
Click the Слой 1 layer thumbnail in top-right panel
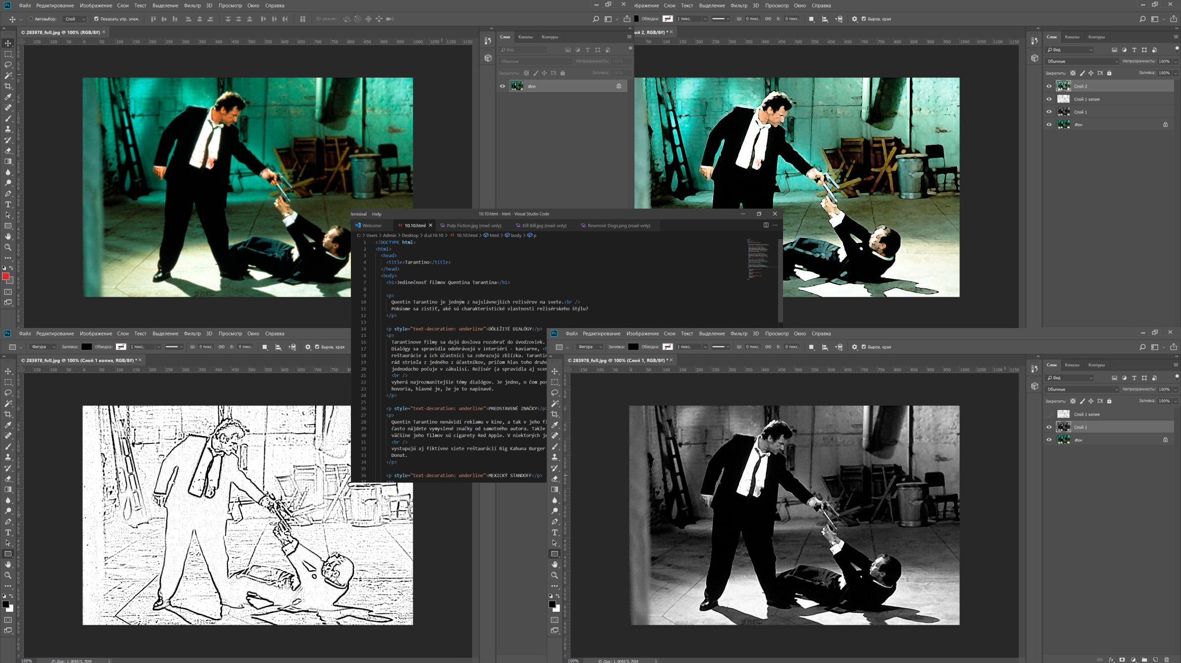(1064, 112)
